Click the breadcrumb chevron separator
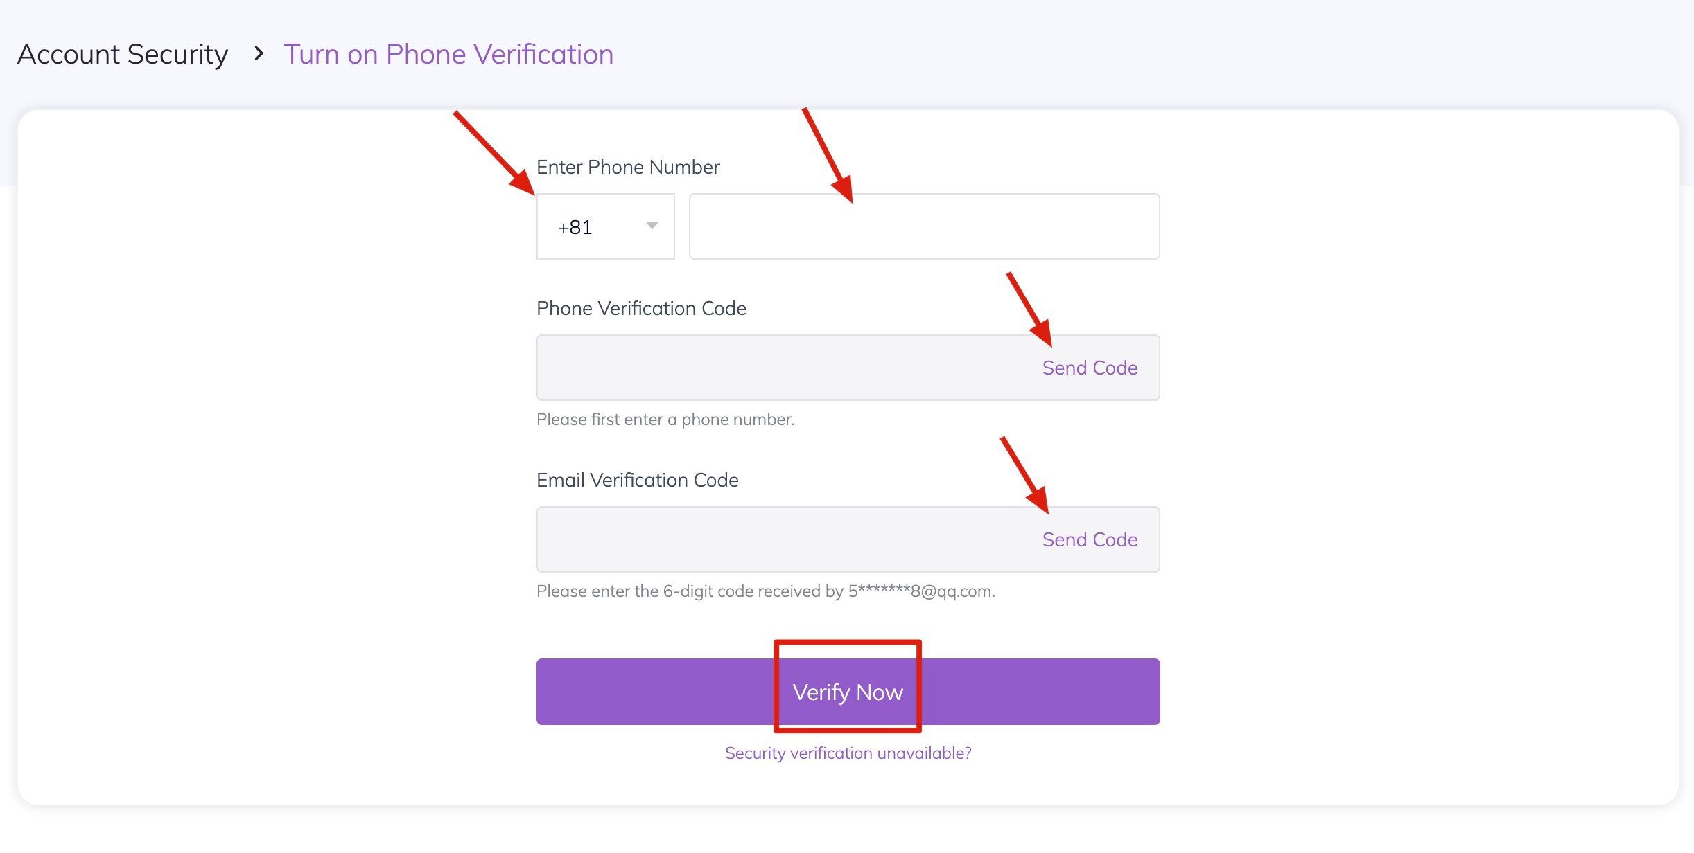Image resolution: width=1694 pixels, height=853 pixels. point(259,54)
